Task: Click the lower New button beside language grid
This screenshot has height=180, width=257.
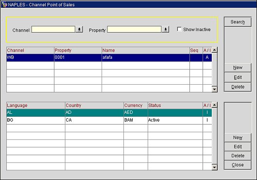Action: click(x=238, y=137)
